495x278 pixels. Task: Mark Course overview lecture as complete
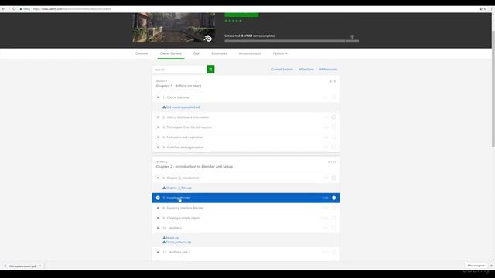pos(333,97)
